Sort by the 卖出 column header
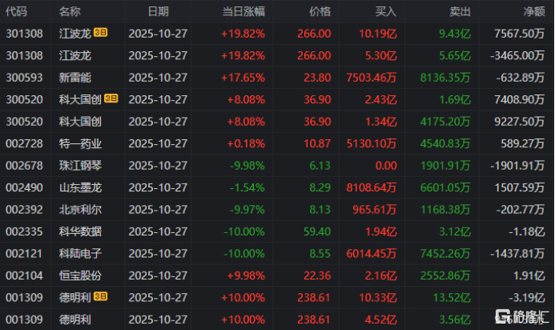Viewport: 555px width, 330px height. (x=460, y=12)
